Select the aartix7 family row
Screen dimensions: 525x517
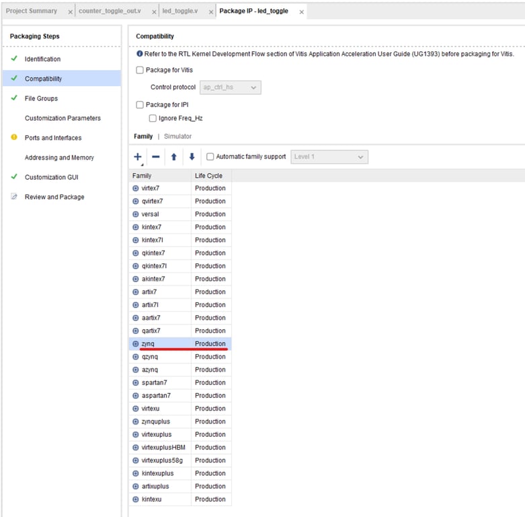pyautogui.click(x=180, y=318)
